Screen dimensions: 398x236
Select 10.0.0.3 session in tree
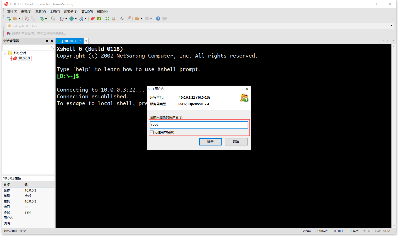point(21,58)
